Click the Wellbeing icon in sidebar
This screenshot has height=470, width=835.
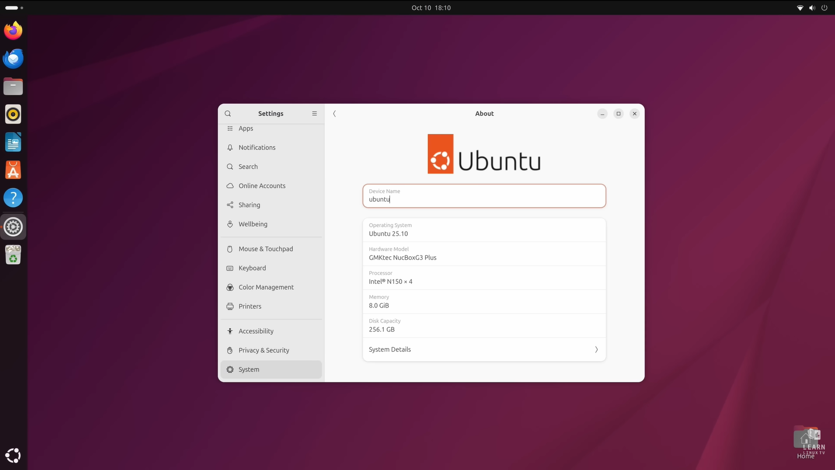click(230, 224)
